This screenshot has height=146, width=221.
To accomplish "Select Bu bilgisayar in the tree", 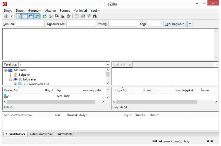I will point(28,79).
